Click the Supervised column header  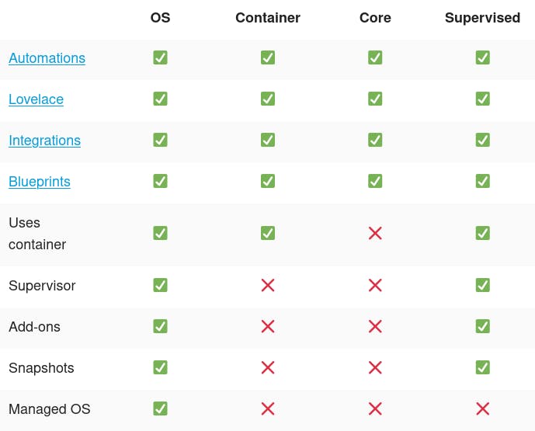point(482,18)
